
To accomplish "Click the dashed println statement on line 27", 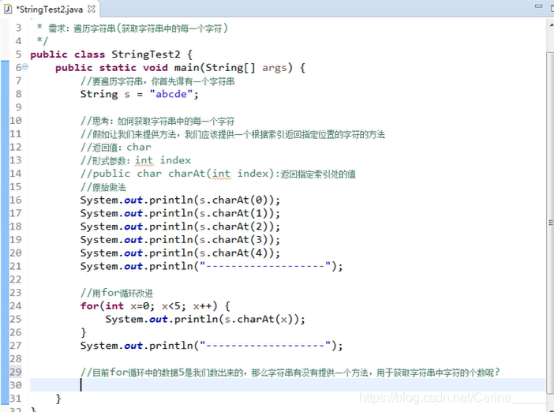I will tap(211, 346).
